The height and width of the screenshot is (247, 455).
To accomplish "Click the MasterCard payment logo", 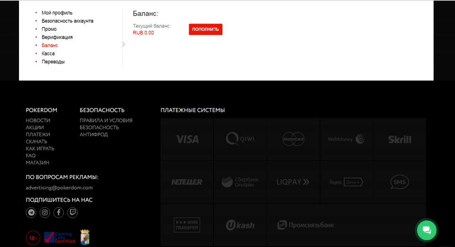I will click(293, 139).
